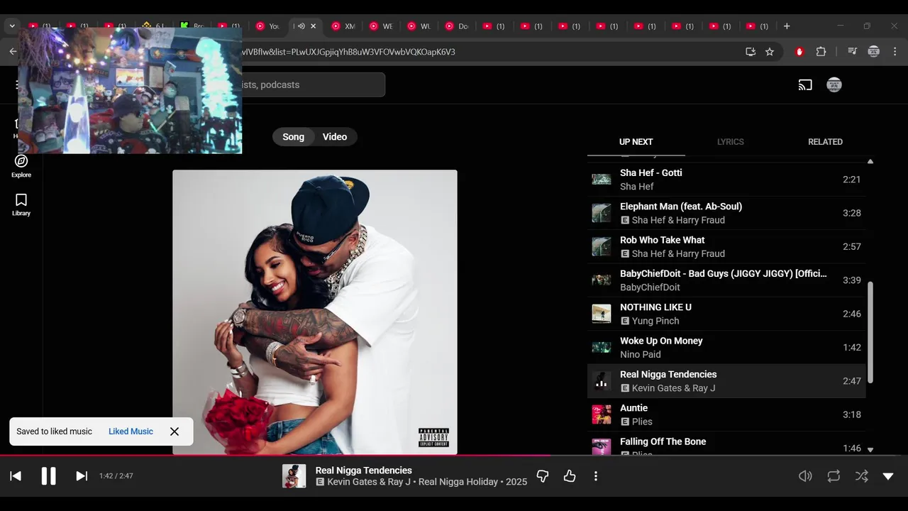The width and height of the screenshot is (908, 511).
Task: Click the red ad-blocker extension icon
Action: (x=799, y=52)
